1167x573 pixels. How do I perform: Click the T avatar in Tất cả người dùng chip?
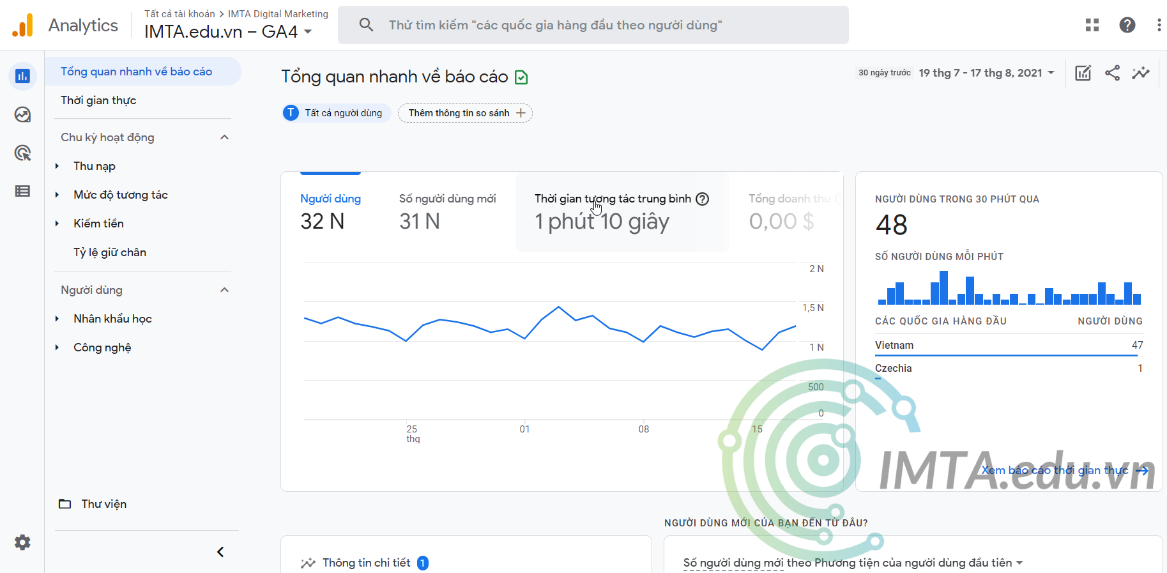(x=291, y=113)
